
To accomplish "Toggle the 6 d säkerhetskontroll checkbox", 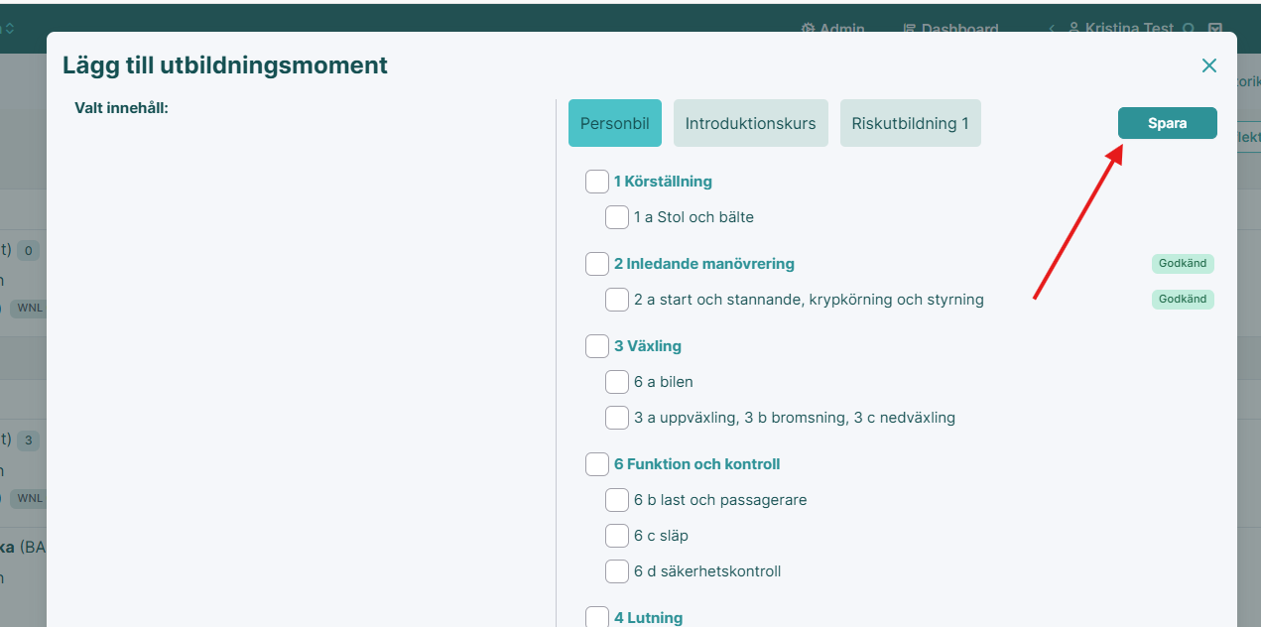I will coord(616,571).
